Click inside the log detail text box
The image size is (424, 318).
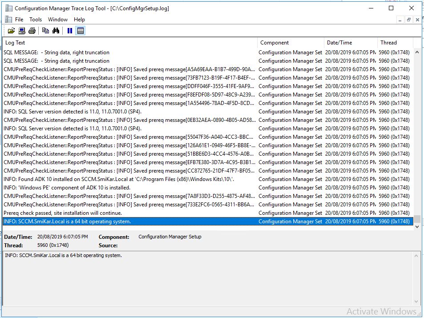tap(208, 278)
